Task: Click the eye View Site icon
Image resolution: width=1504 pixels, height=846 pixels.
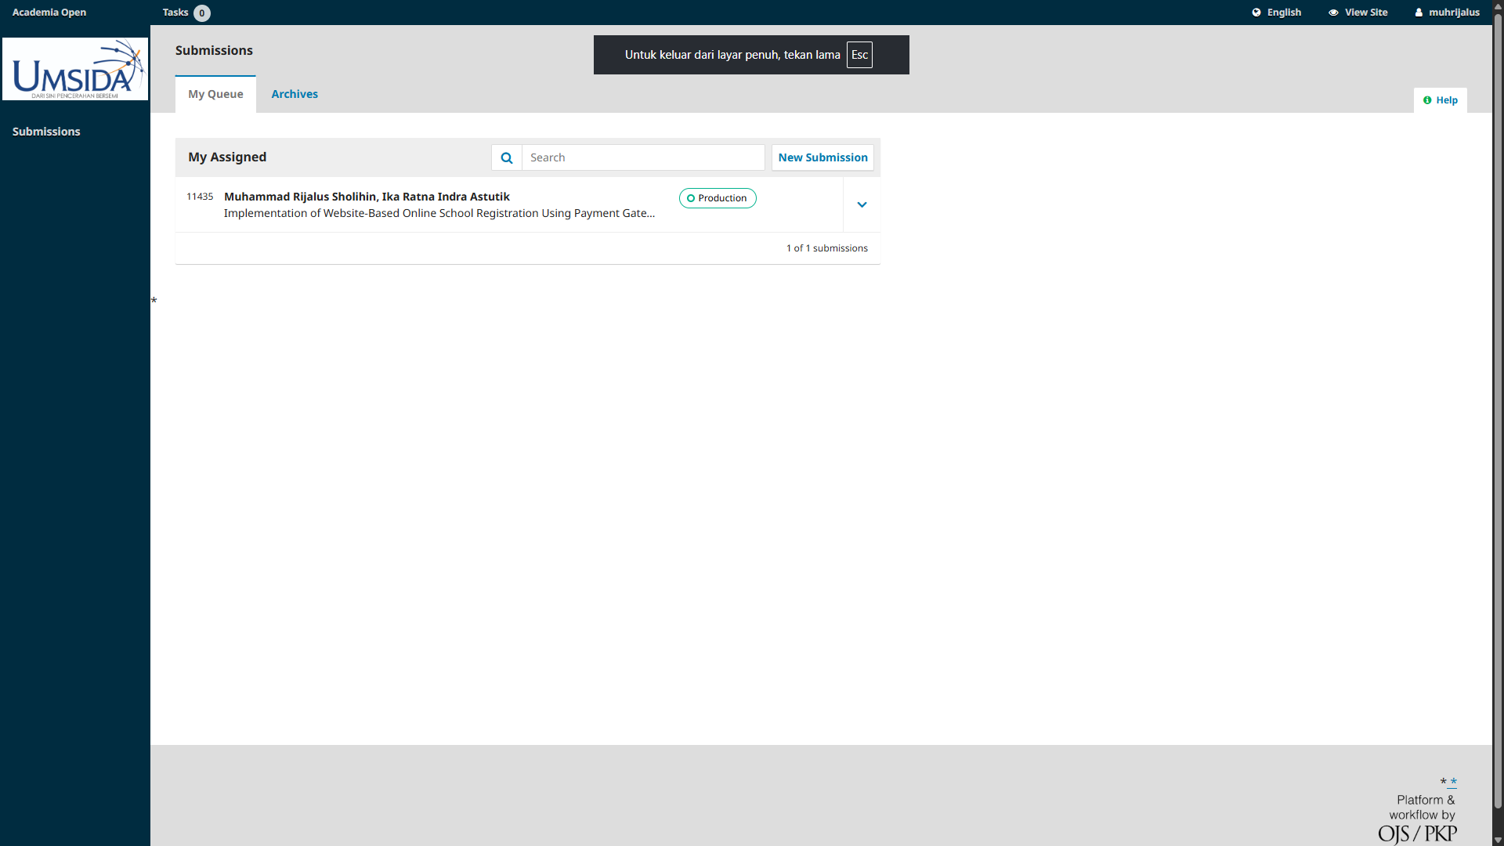Action: pyautogui.click(x=1333, y=13)
